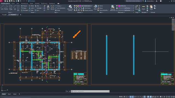This screenshot has height=98, width=175.
Task: Toggle the grid display in status bar
Action: pyautogui.click(x=124, y=97)
